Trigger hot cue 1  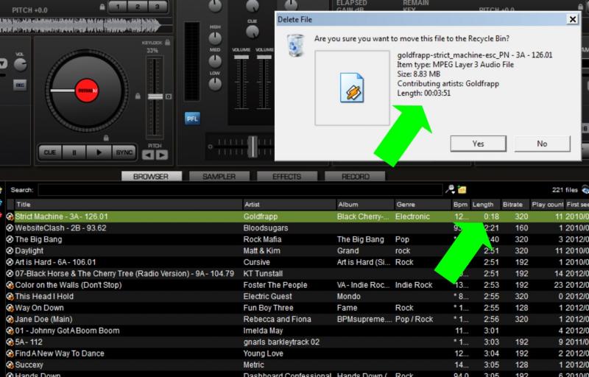tap(119, 7)
